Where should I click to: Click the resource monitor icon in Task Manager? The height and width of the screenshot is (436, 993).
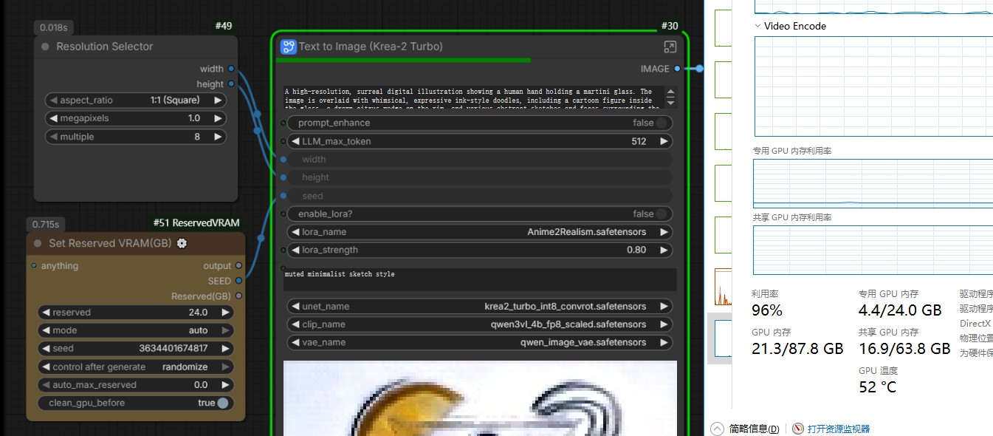(x=797, y=429)
